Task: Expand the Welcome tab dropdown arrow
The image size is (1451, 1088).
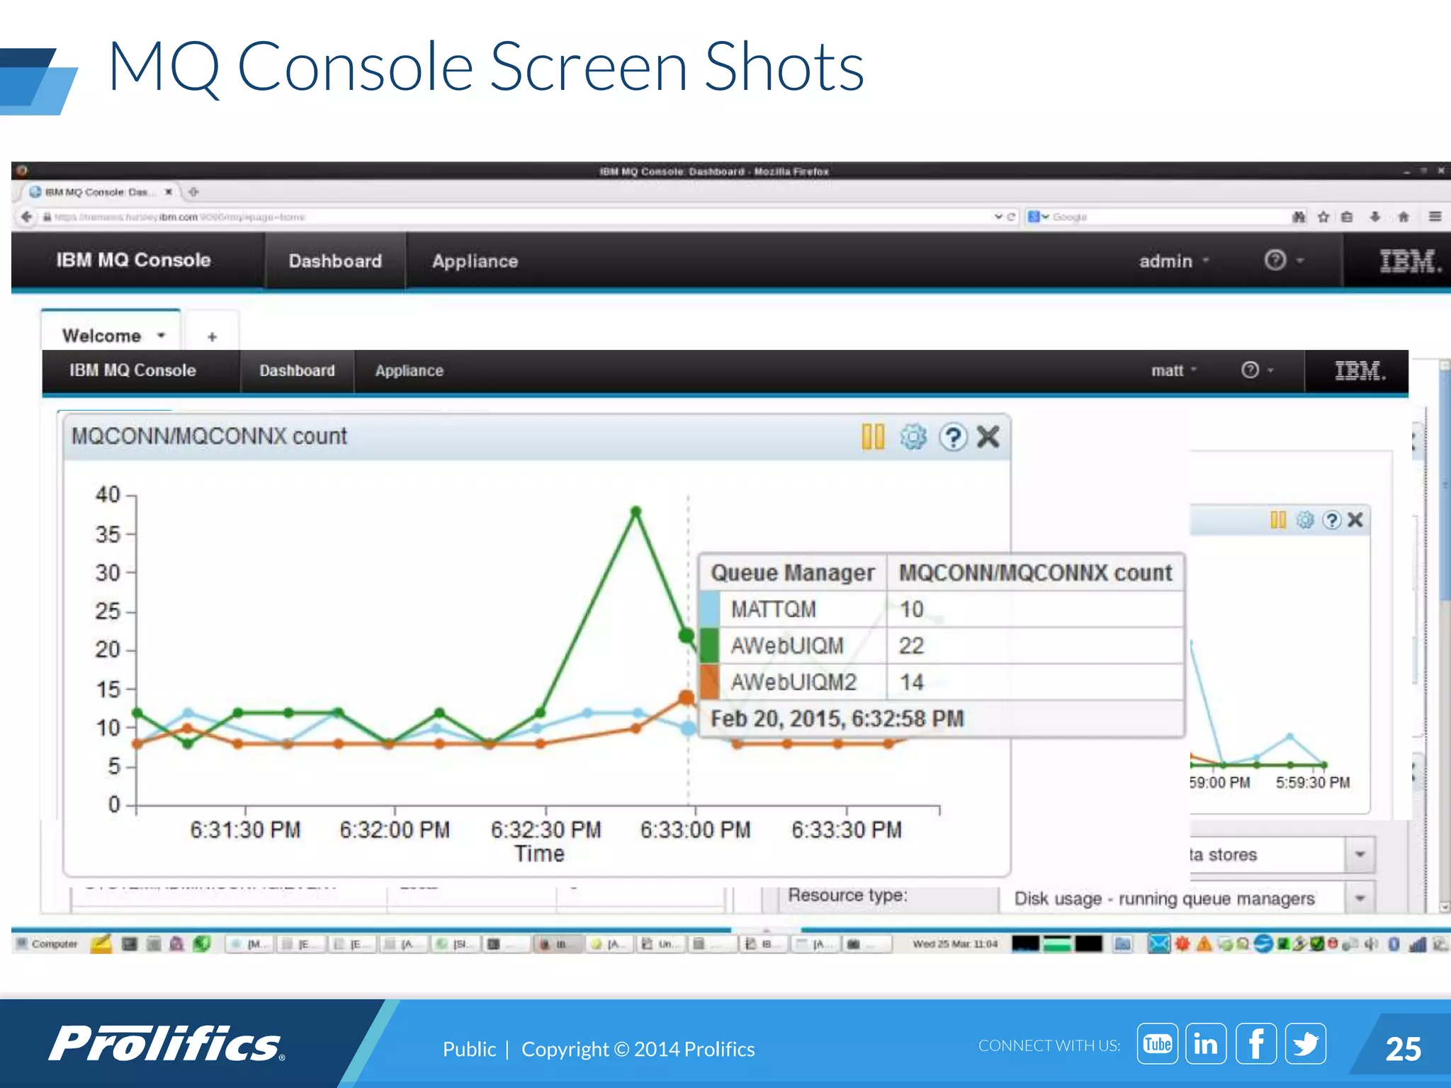Action: (x=162, y=335)
